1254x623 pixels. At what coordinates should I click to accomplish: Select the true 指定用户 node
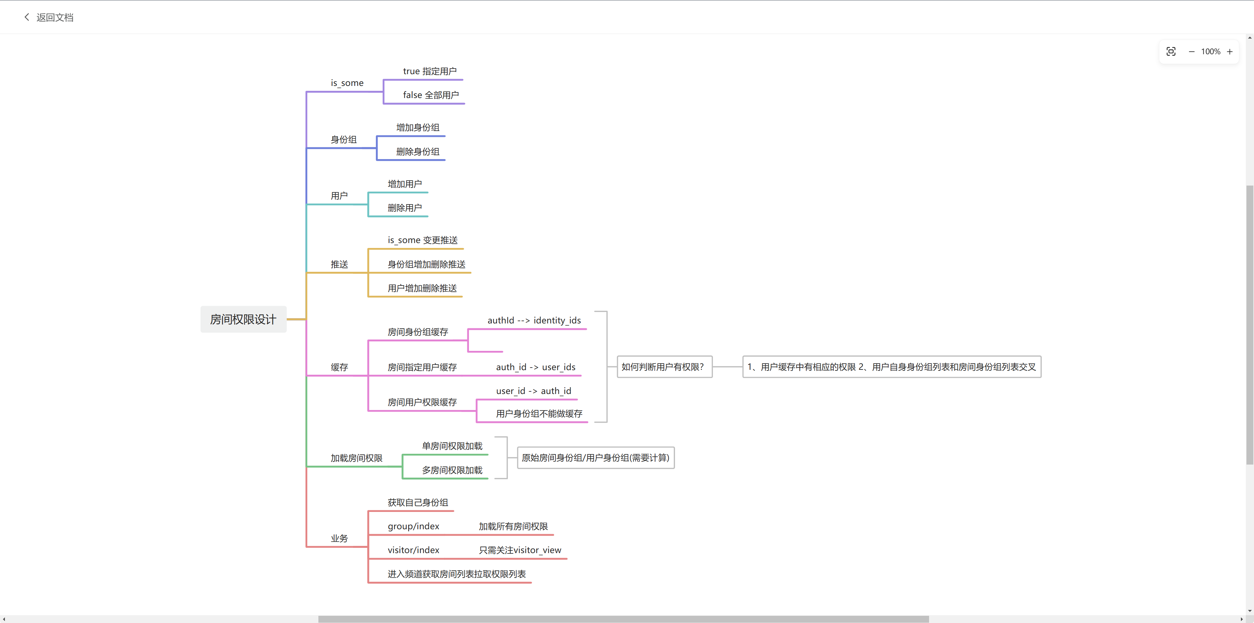pos(430,71)
